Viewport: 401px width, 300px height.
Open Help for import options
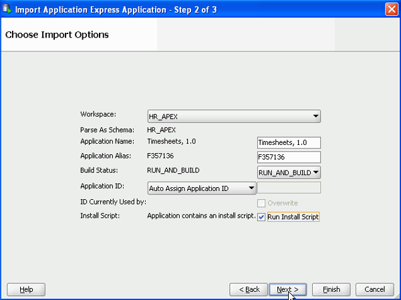pyautogui.click(x=26, y=289)
